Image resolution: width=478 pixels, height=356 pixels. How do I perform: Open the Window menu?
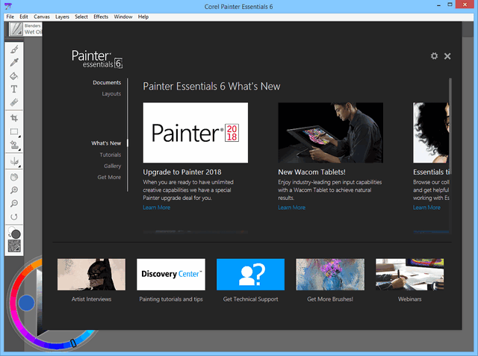pos(123,16)
